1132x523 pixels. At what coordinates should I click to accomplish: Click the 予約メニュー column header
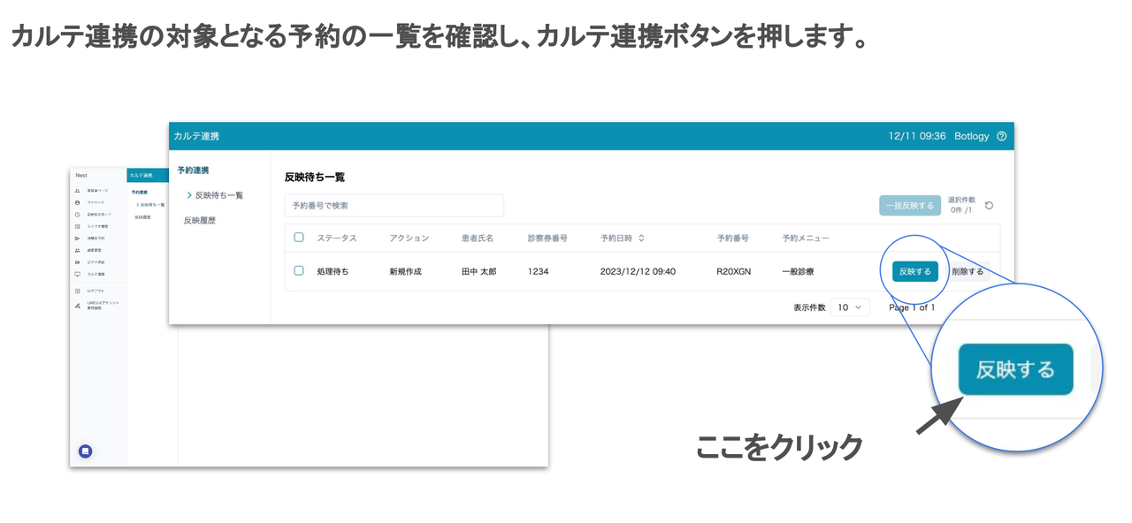[806, 238]
